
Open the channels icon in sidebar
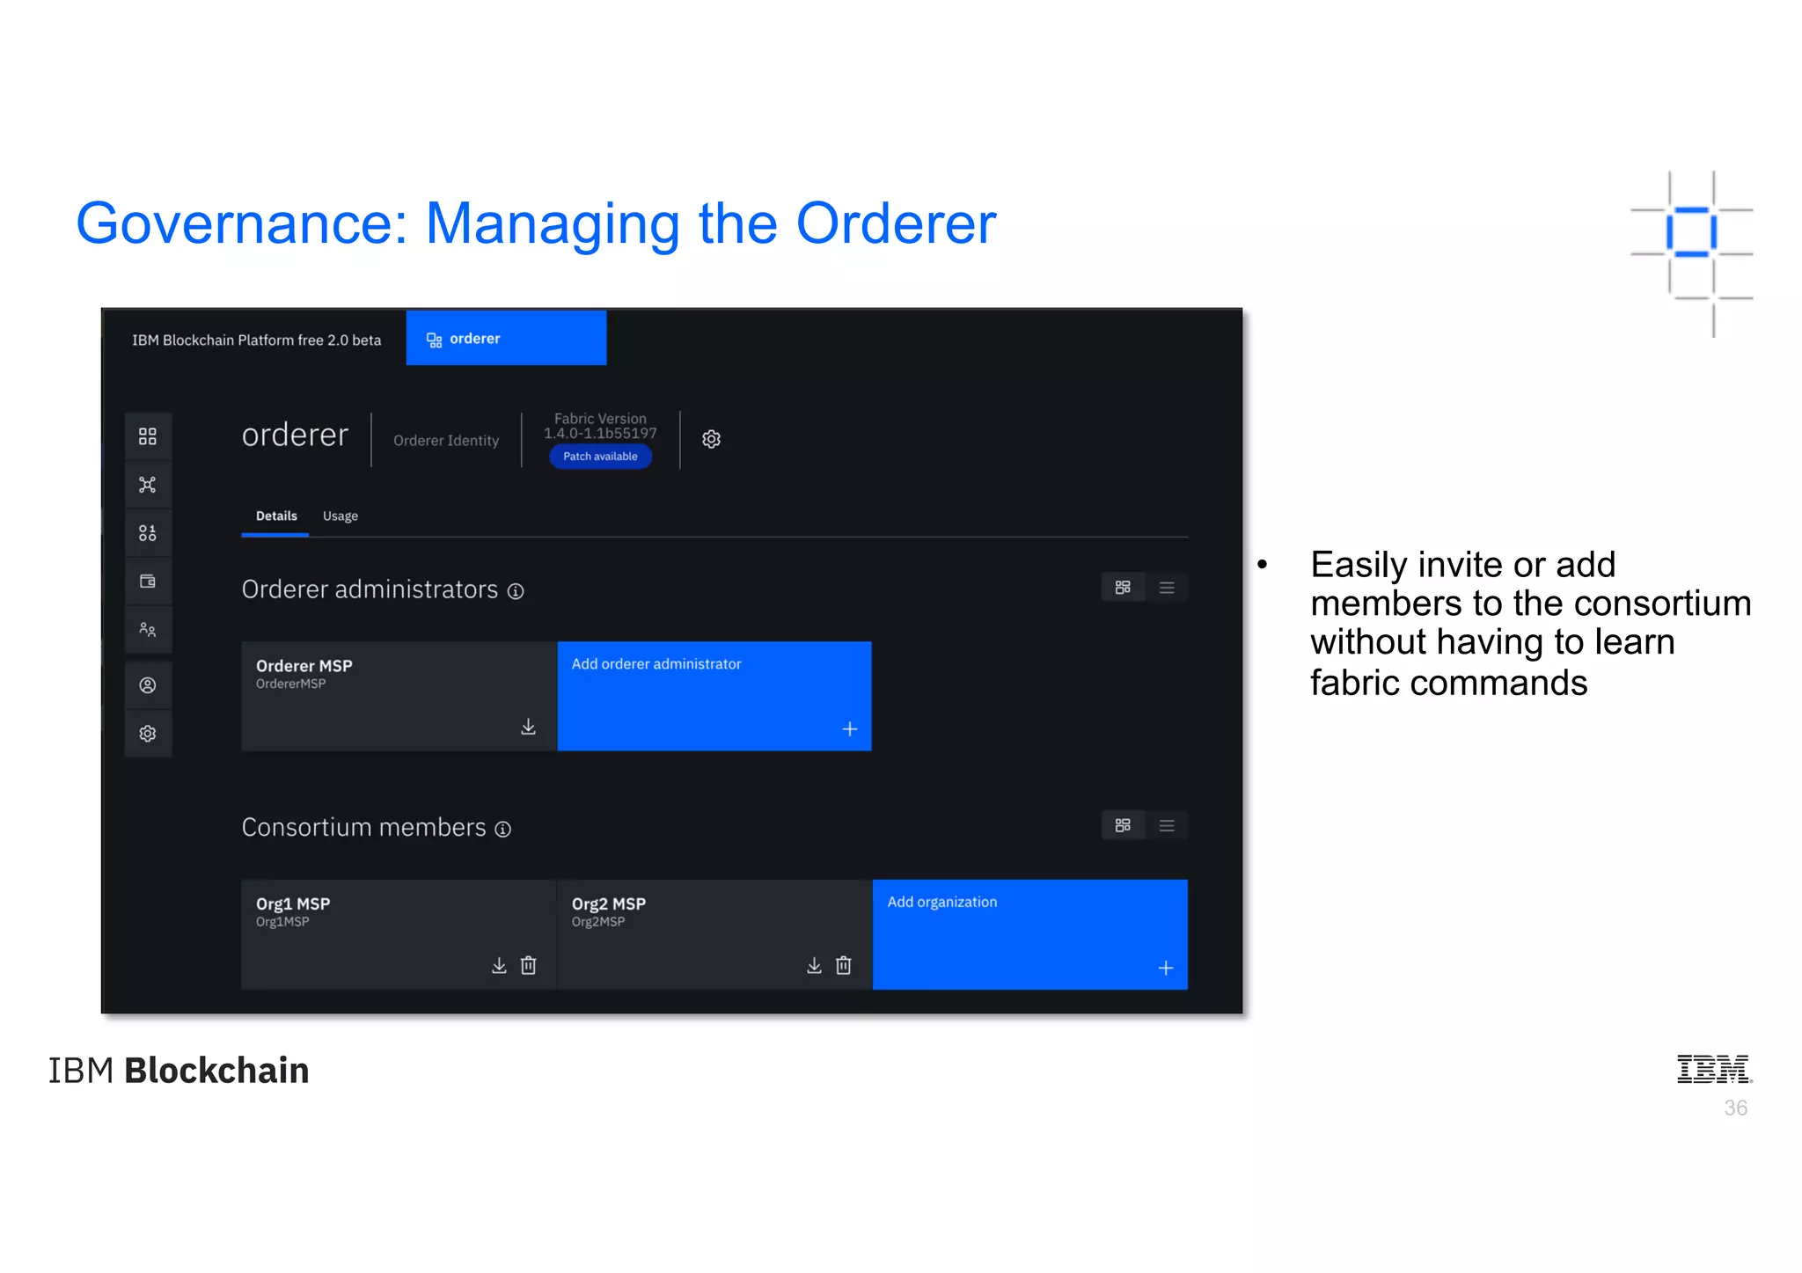[x=148, y=533]
